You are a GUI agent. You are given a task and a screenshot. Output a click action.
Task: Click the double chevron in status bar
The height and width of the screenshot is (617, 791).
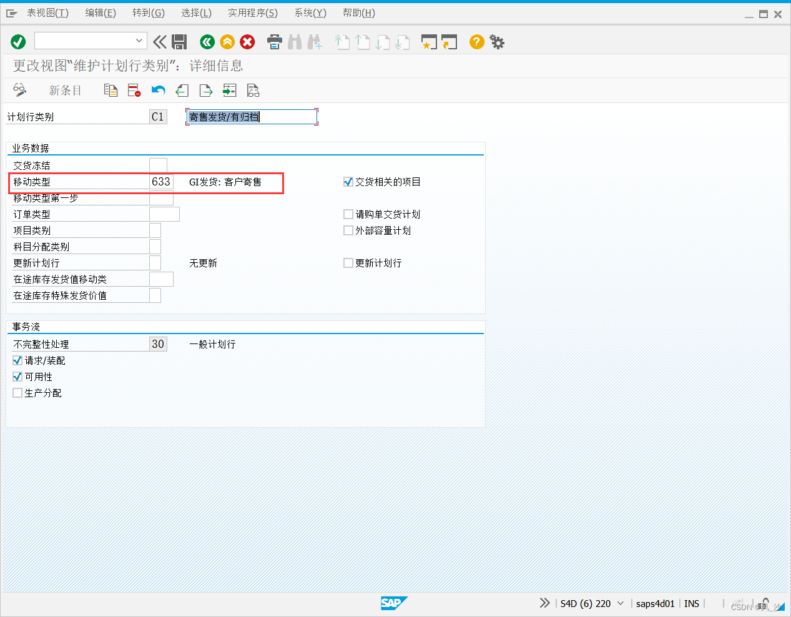[544, 603]
